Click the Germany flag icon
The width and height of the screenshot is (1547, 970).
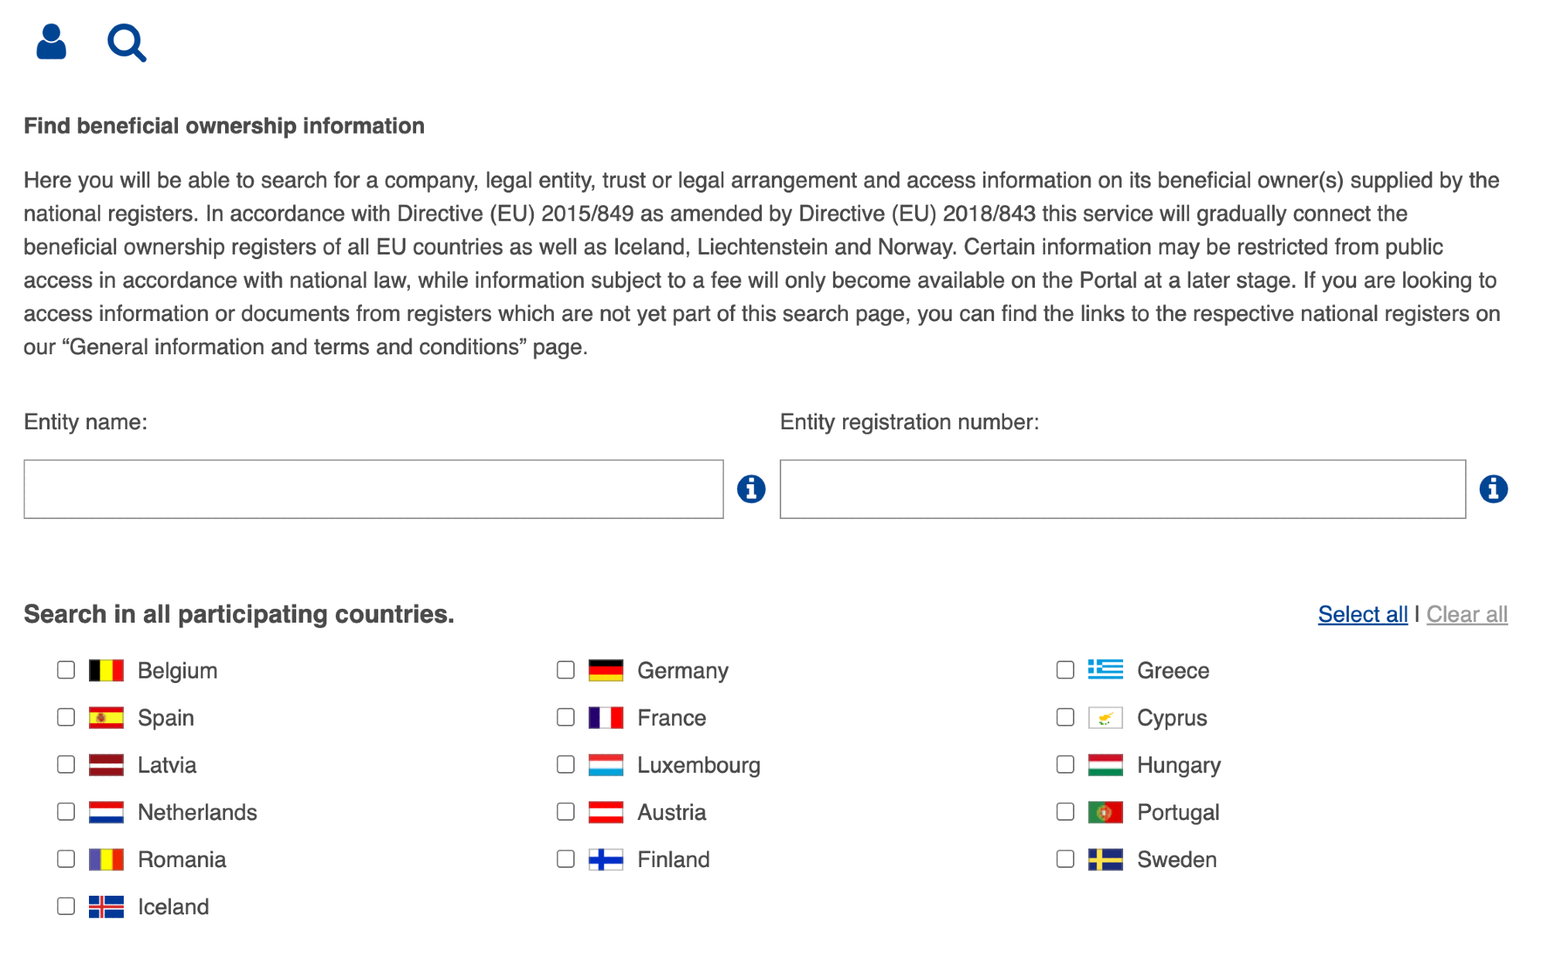[x=606, y=670]
